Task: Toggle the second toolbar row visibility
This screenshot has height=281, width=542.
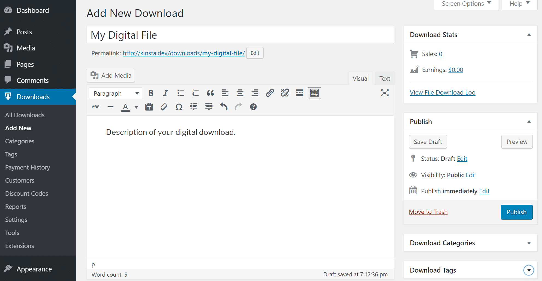Action: [314, 93]
